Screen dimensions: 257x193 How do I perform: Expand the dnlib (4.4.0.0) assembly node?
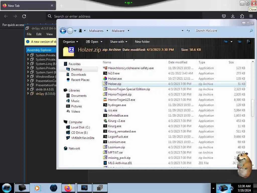click(28, 89)
